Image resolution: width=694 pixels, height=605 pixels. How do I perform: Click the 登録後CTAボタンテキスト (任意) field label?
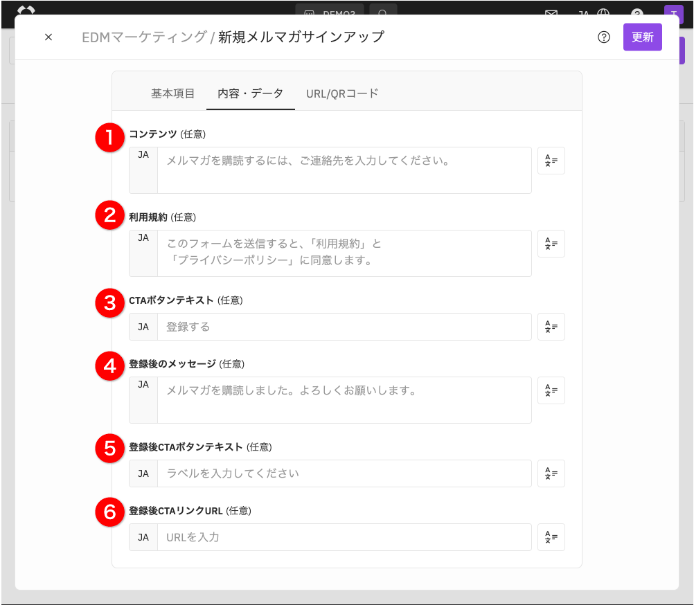200,447
